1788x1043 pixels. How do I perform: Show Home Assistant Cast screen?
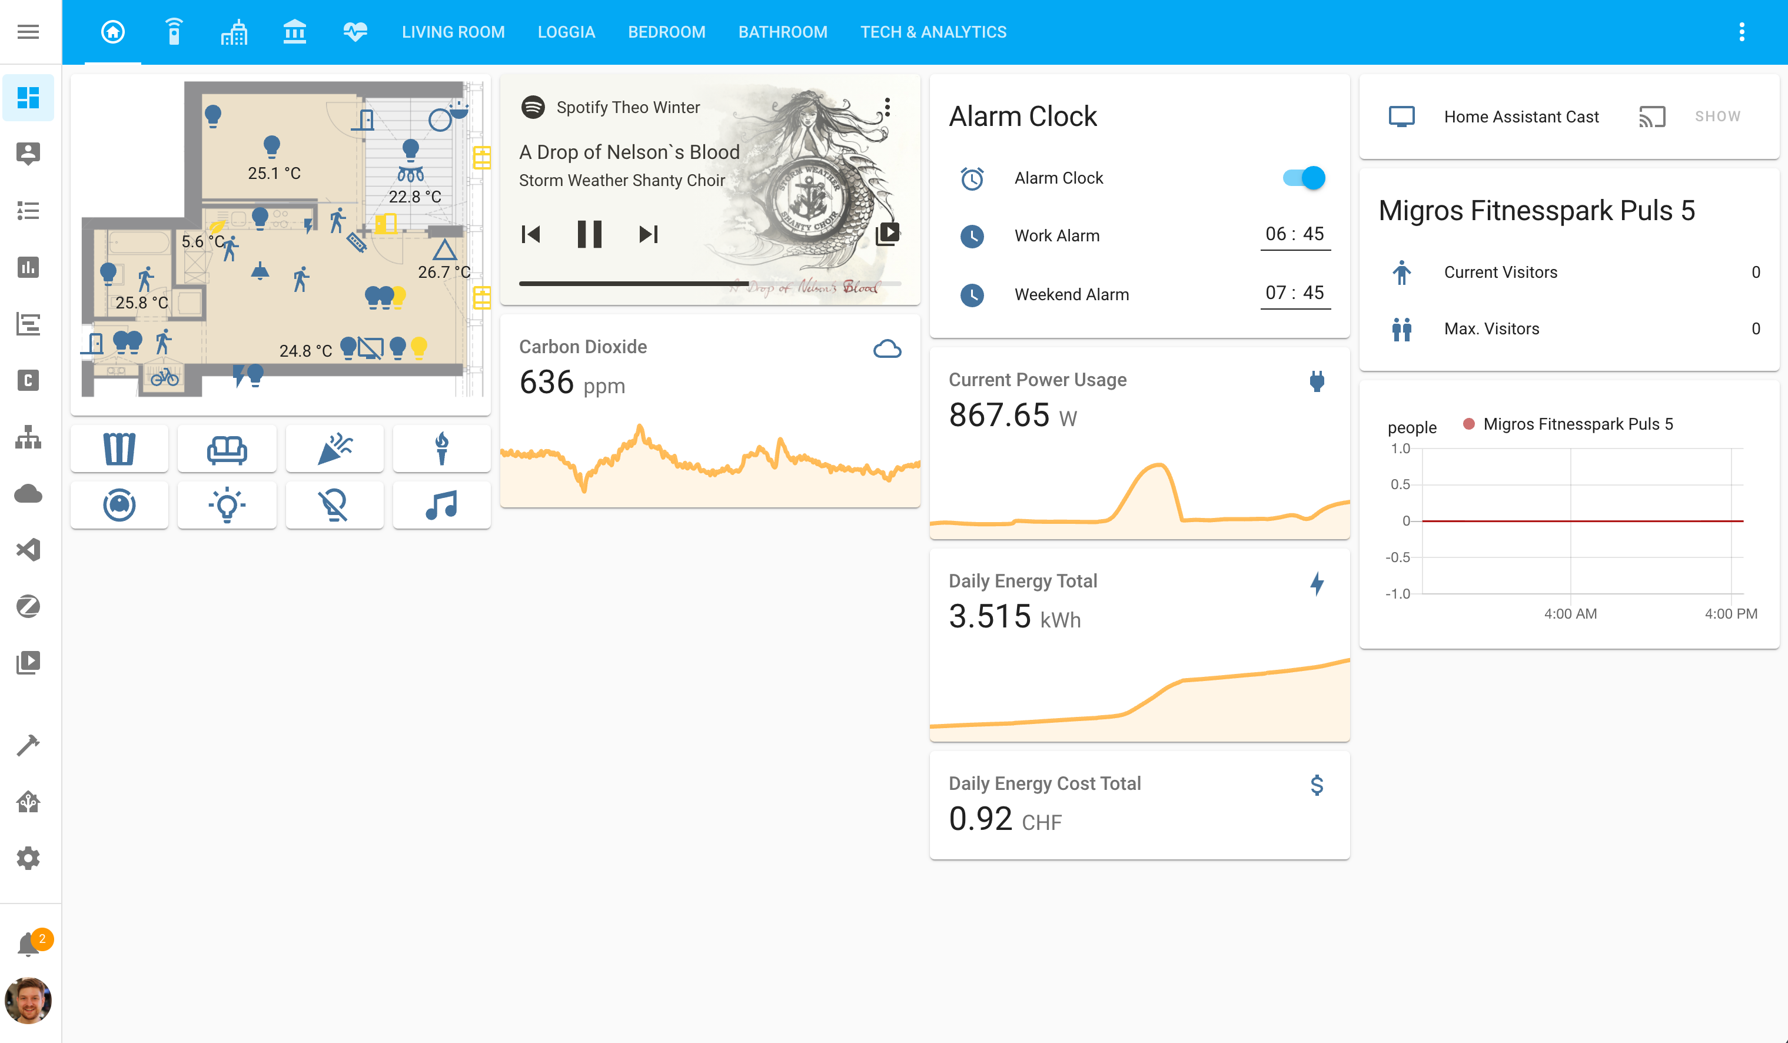coord(1719,115)
